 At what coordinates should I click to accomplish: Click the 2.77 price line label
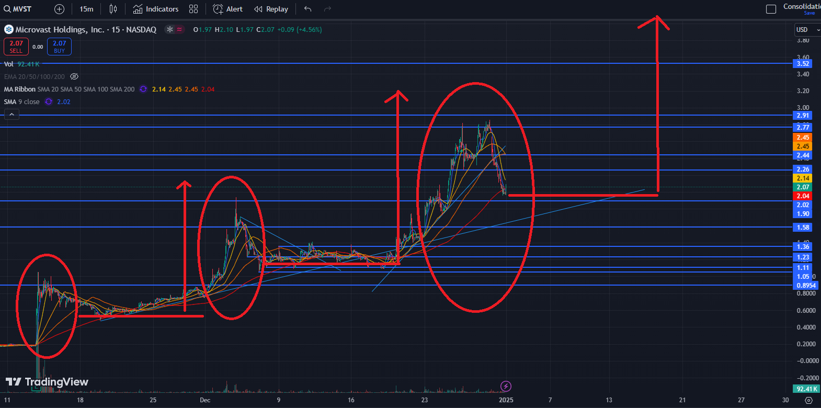click(x=803, y=128)
